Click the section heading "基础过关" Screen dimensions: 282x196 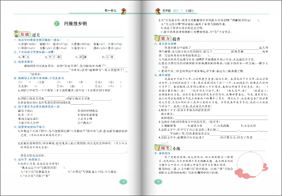click(30, 34)
